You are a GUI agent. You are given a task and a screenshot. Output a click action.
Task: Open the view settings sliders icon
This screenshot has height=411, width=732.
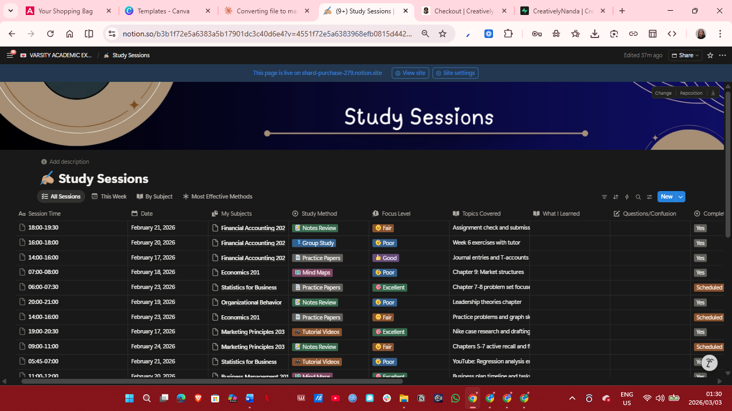pos(649,197)
